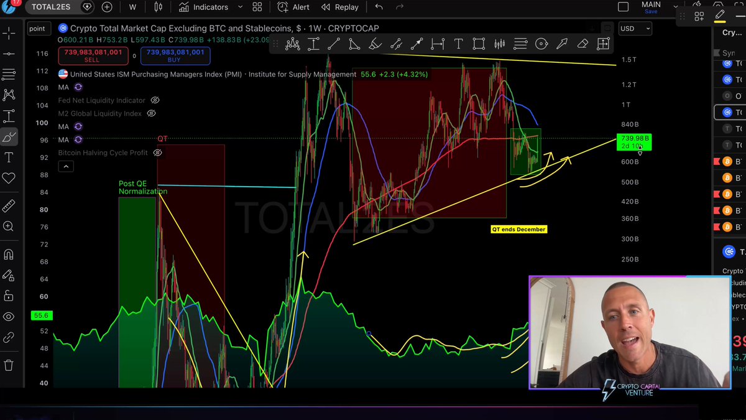
Task: Select the arrow marker in floating toolbar
Action: (x=562, y=44)
